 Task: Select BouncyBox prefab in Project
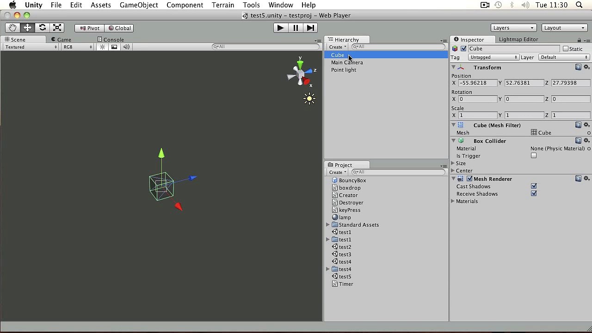pos(352,180)
